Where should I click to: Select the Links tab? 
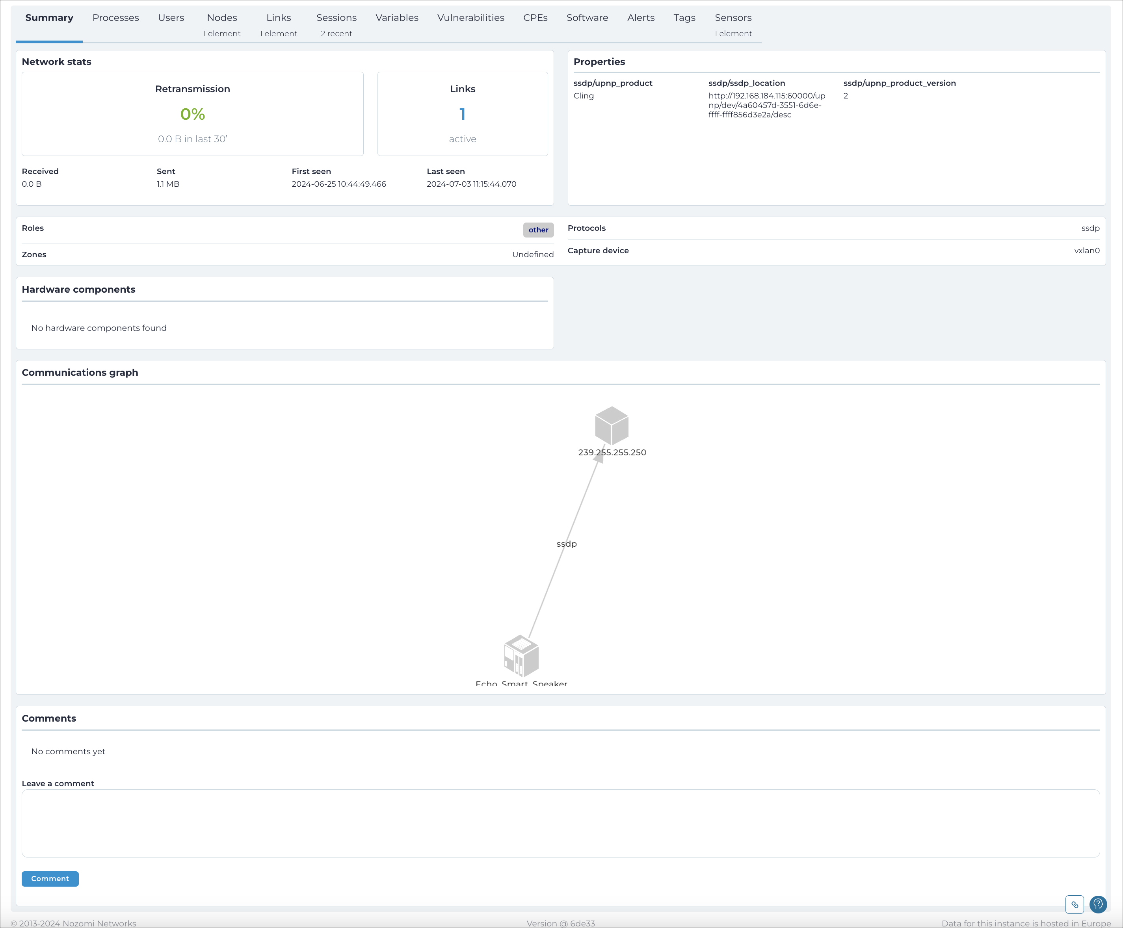pyautogui.click(x=279, y=24)
